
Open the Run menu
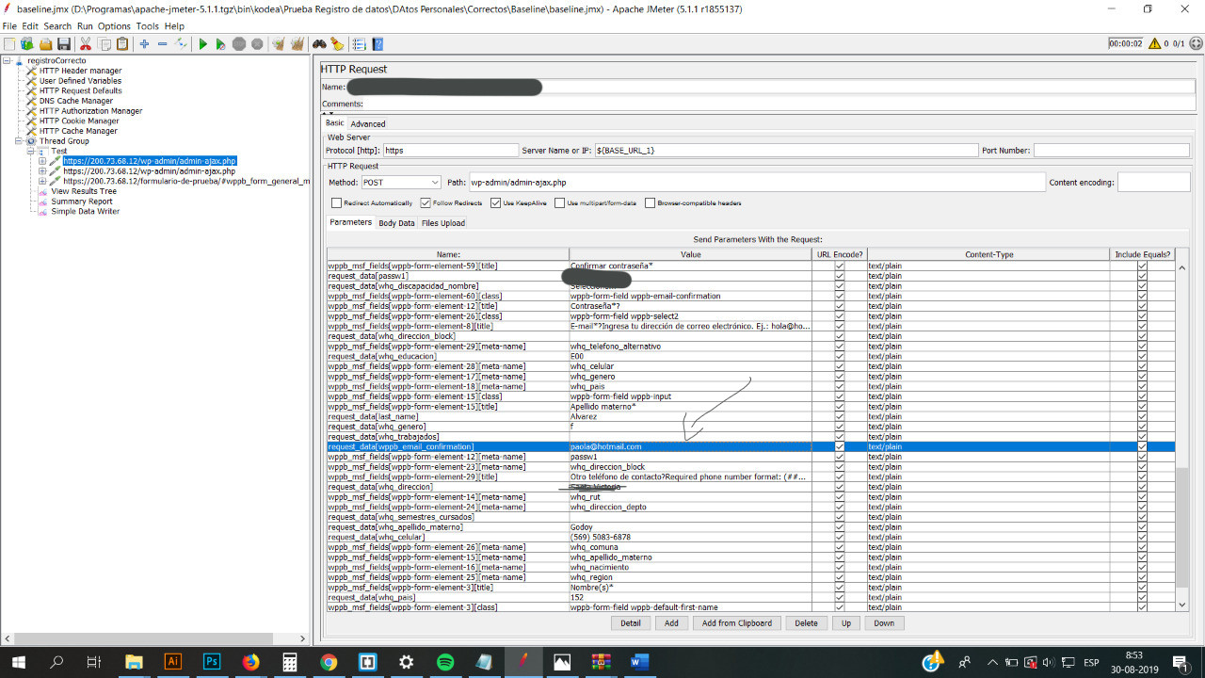pos(85,26)
